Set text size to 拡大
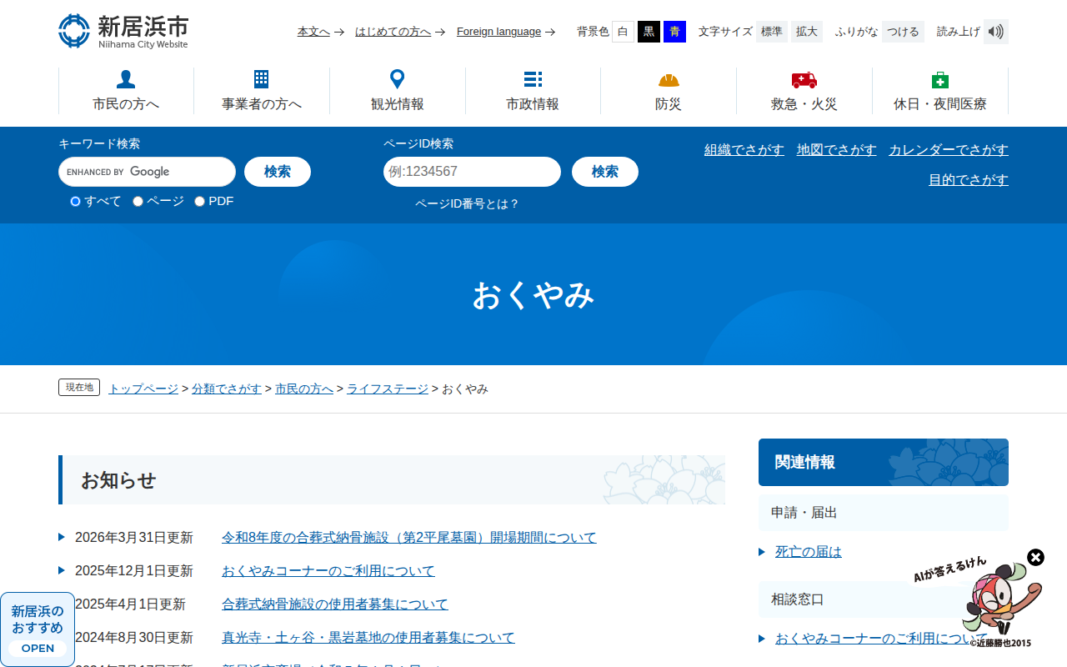 tap(807, 32)
